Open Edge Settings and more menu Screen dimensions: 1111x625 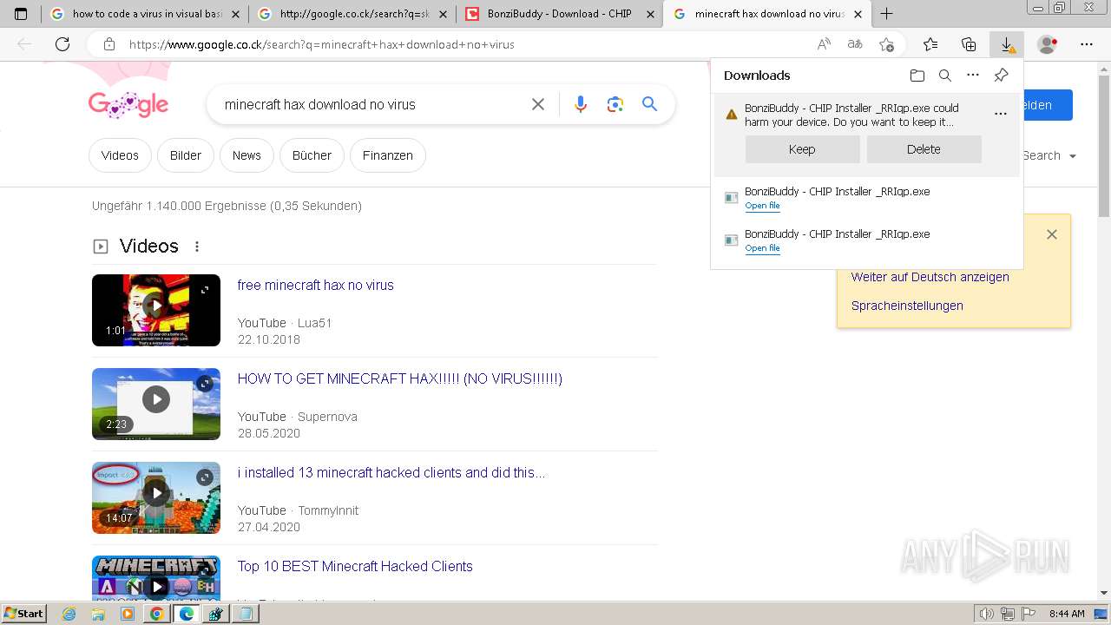(x=1087, y=44)
